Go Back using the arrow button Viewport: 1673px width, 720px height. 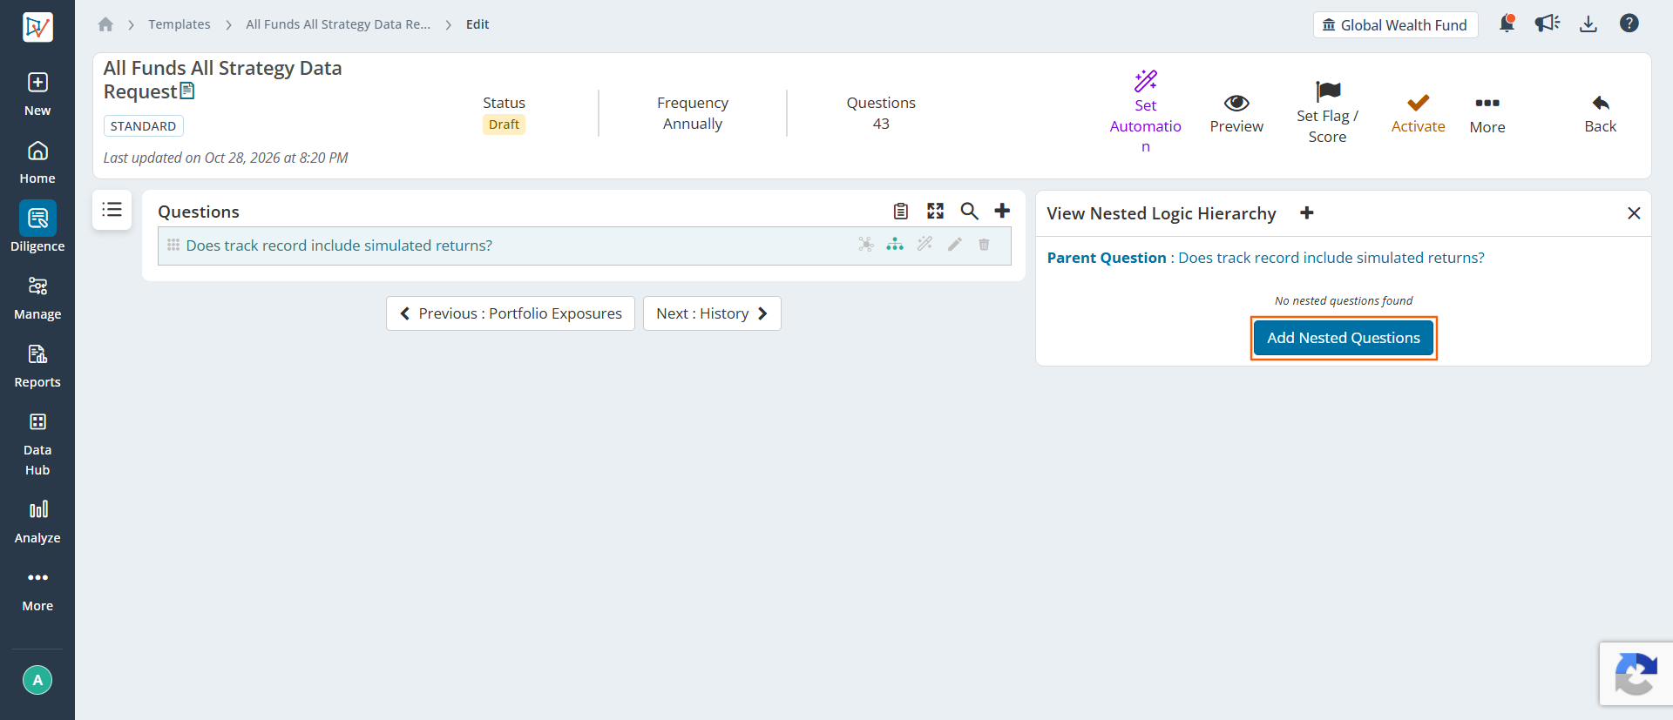pyautogui.click(x=1601, y=114)
